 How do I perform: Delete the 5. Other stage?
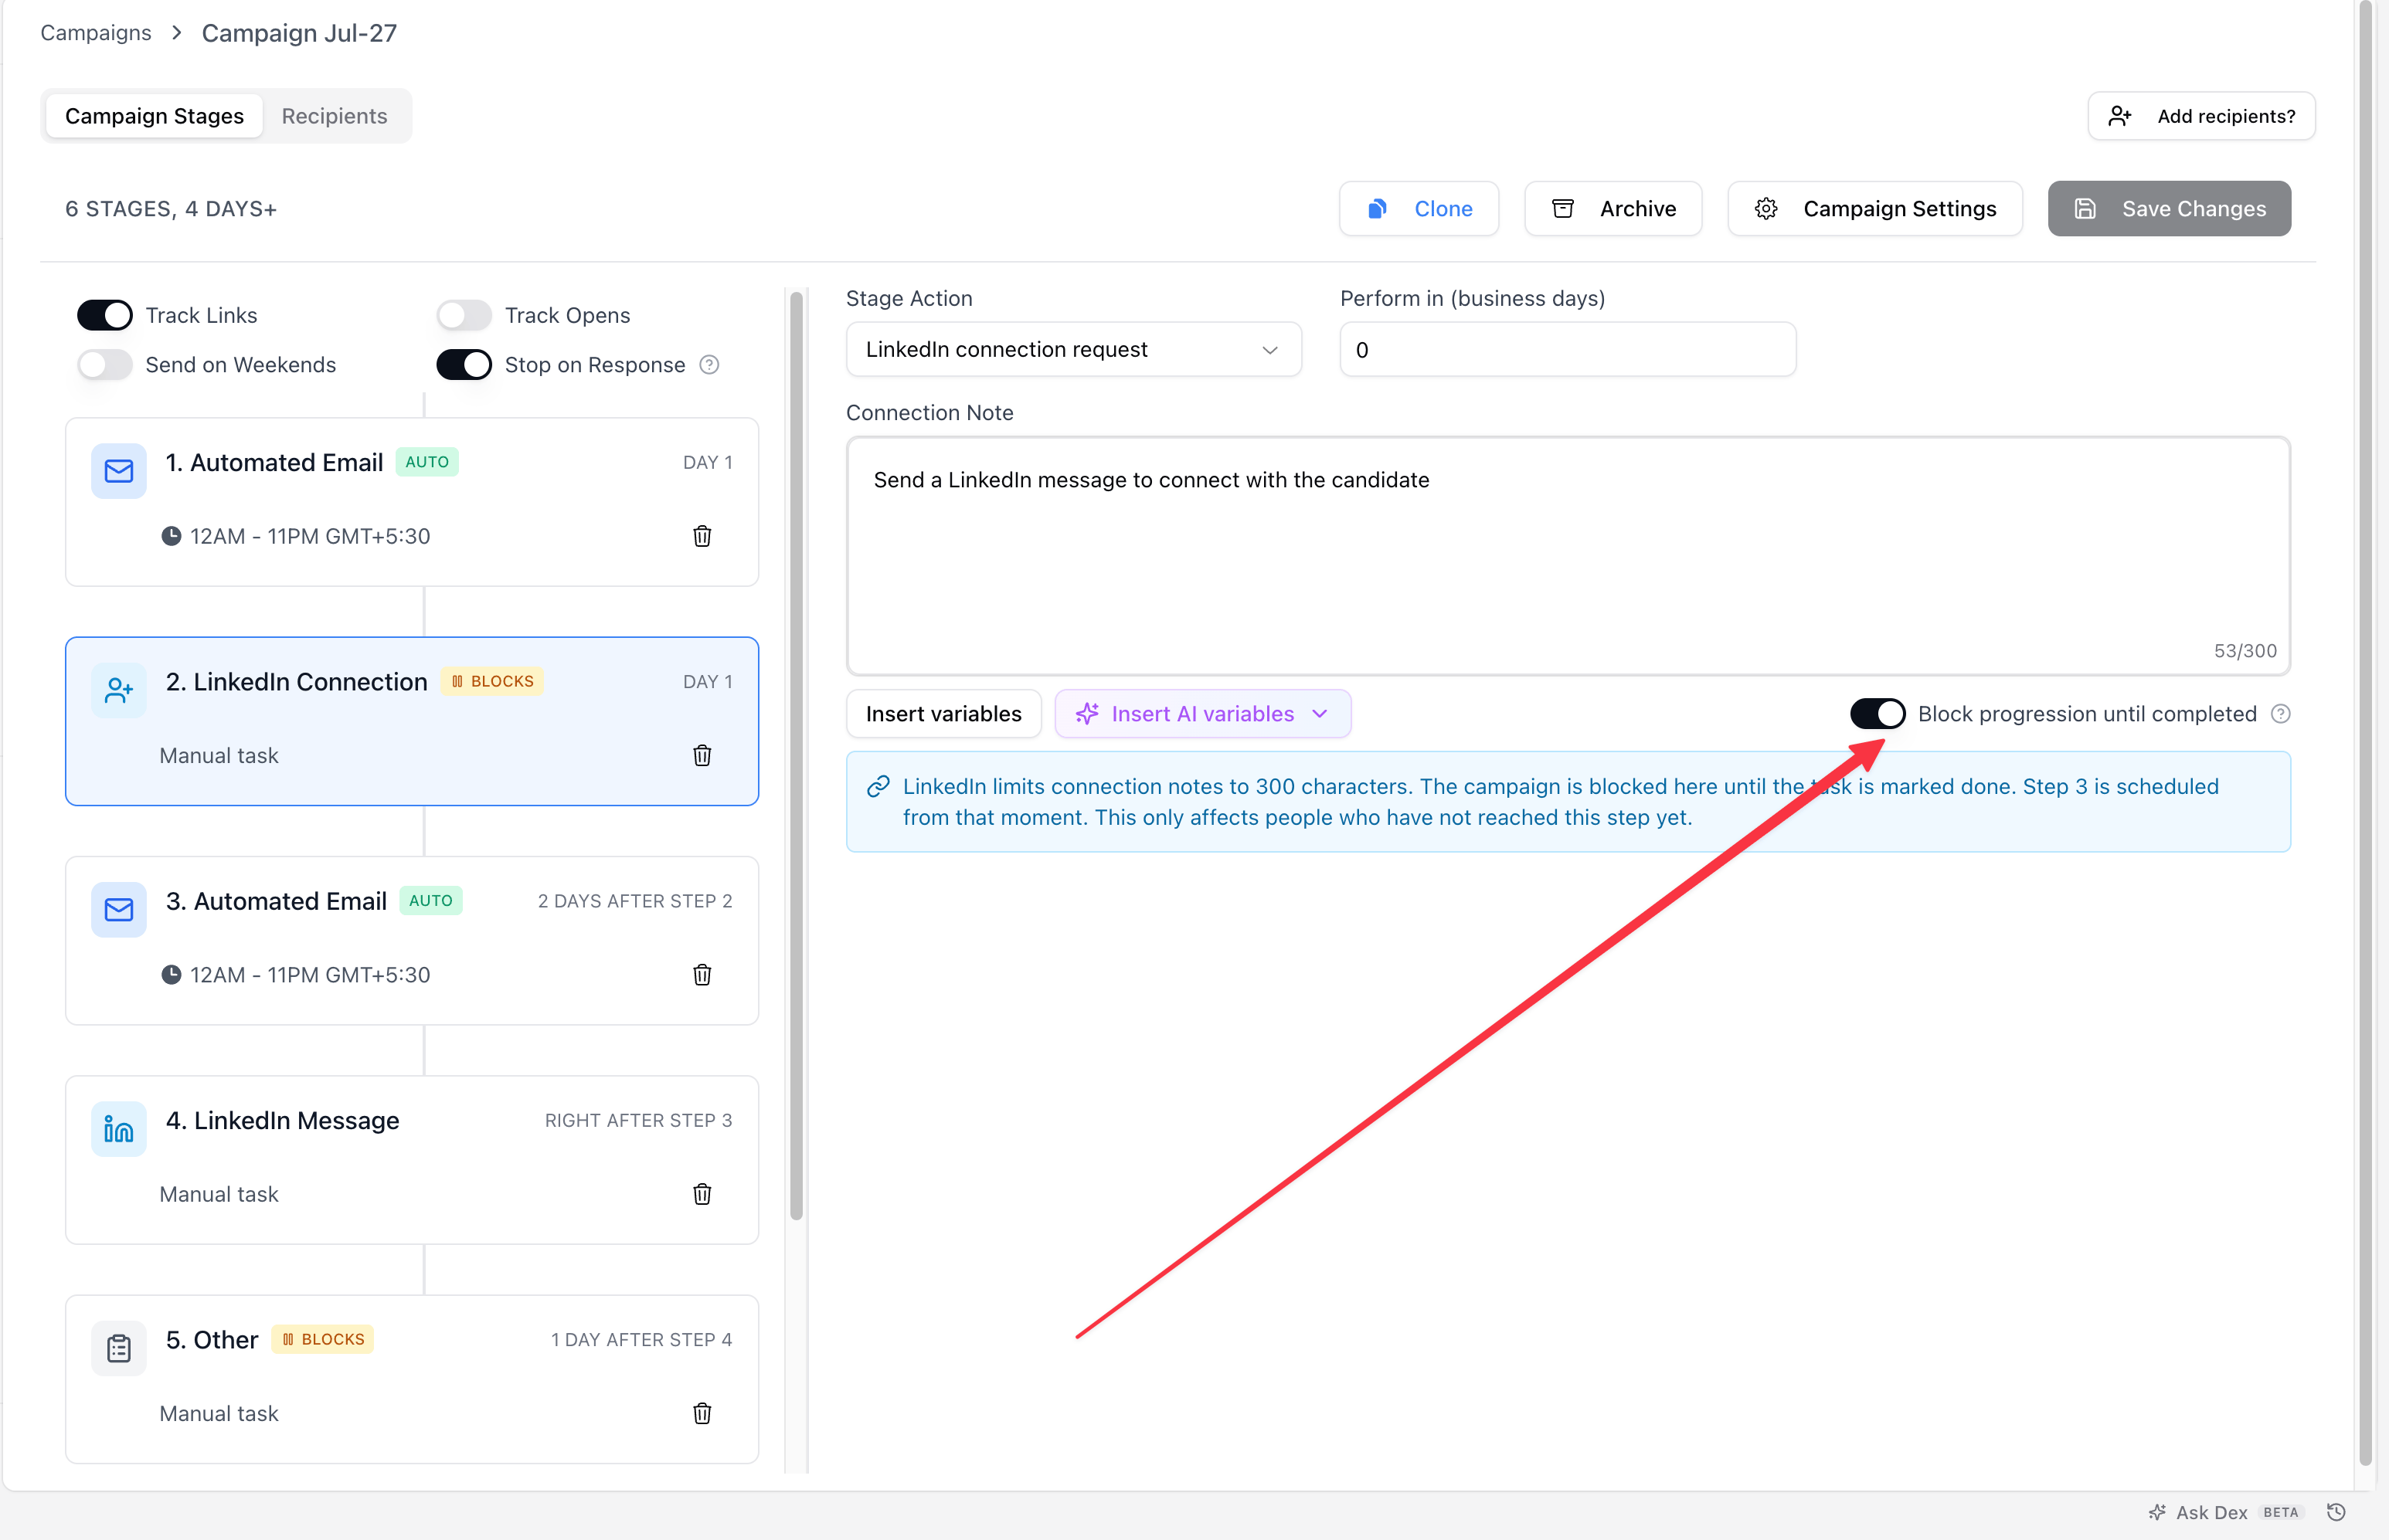tap(702, 1413)
